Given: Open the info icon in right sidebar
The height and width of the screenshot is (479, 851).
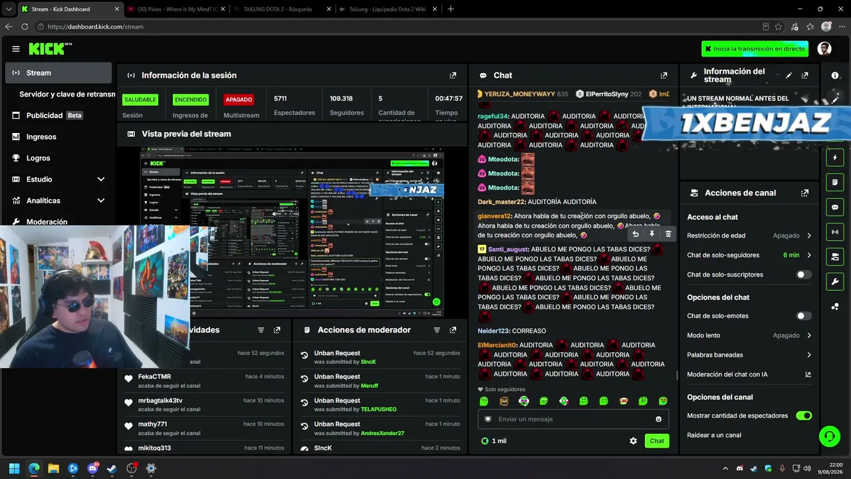Looking at the screenshot, I should tap(835, 76).
